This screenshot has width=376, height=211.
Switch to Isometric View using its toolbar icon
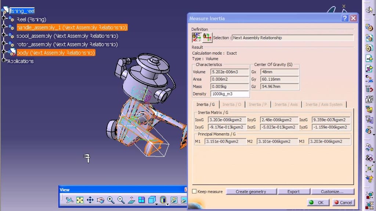(x=152, y=200)
